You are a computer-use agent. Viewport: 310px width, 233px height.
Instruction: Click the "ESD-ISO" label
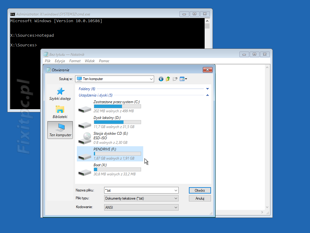[100, 138]
